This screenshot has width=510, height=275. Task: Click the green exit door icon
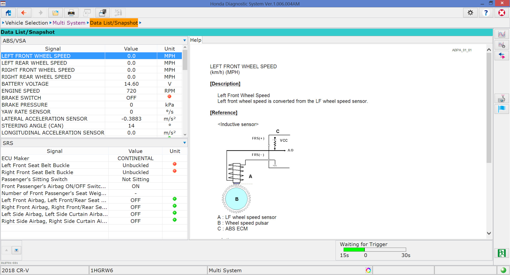point(502,253)
